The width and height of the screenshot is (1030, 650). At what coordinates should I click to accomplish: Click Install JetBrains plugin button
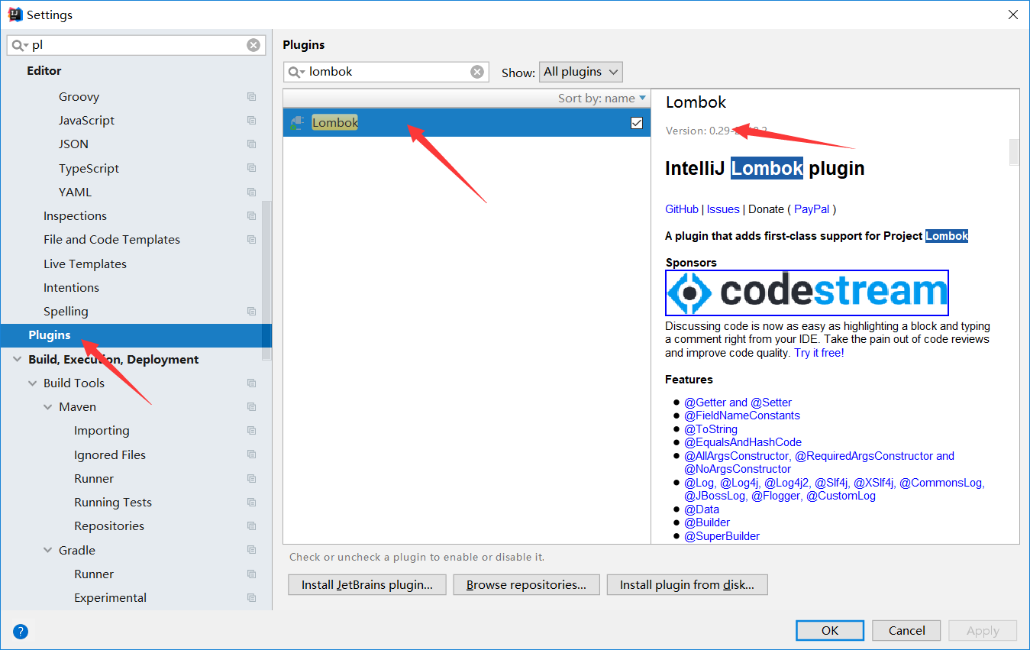click(367, 585)
